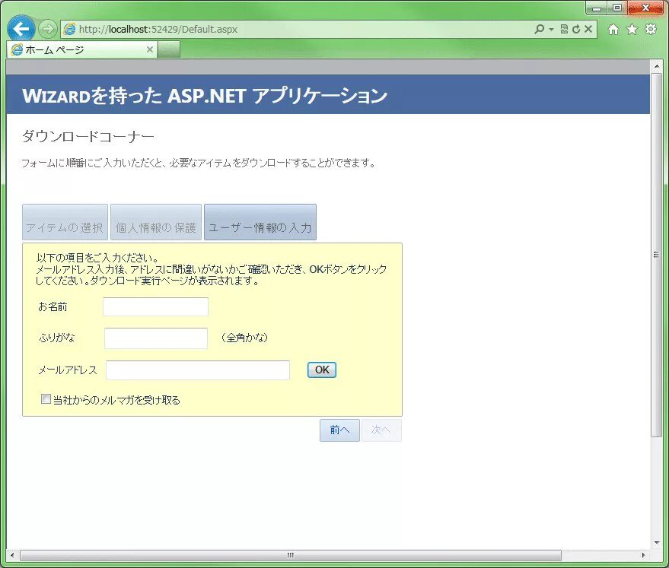Click vertical scrollbar up arrow
Viewport: 669px width, 568px height.
click(656, 66)
